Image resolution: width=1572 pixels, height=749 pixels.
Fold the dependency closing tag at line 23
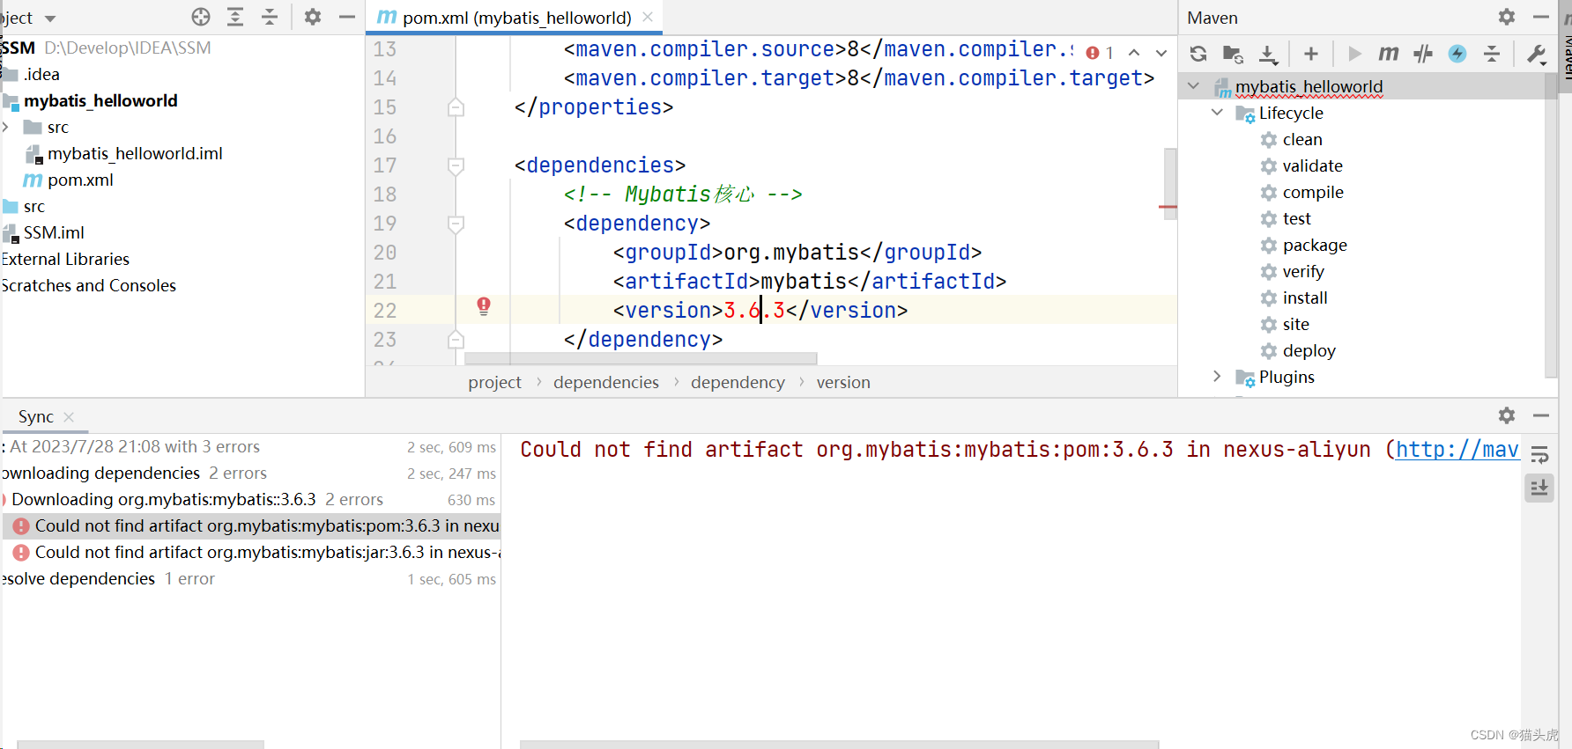[x=456, y=340]
